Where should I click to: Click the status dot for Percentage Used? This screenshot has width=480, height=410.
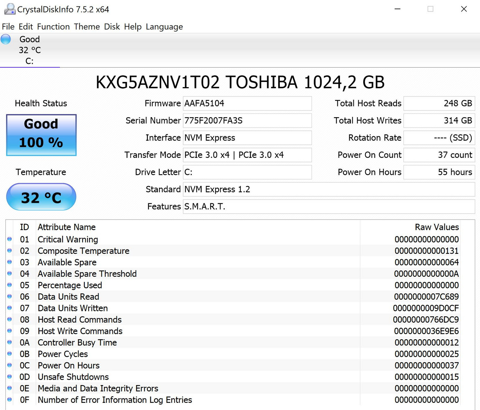[10, 285]
